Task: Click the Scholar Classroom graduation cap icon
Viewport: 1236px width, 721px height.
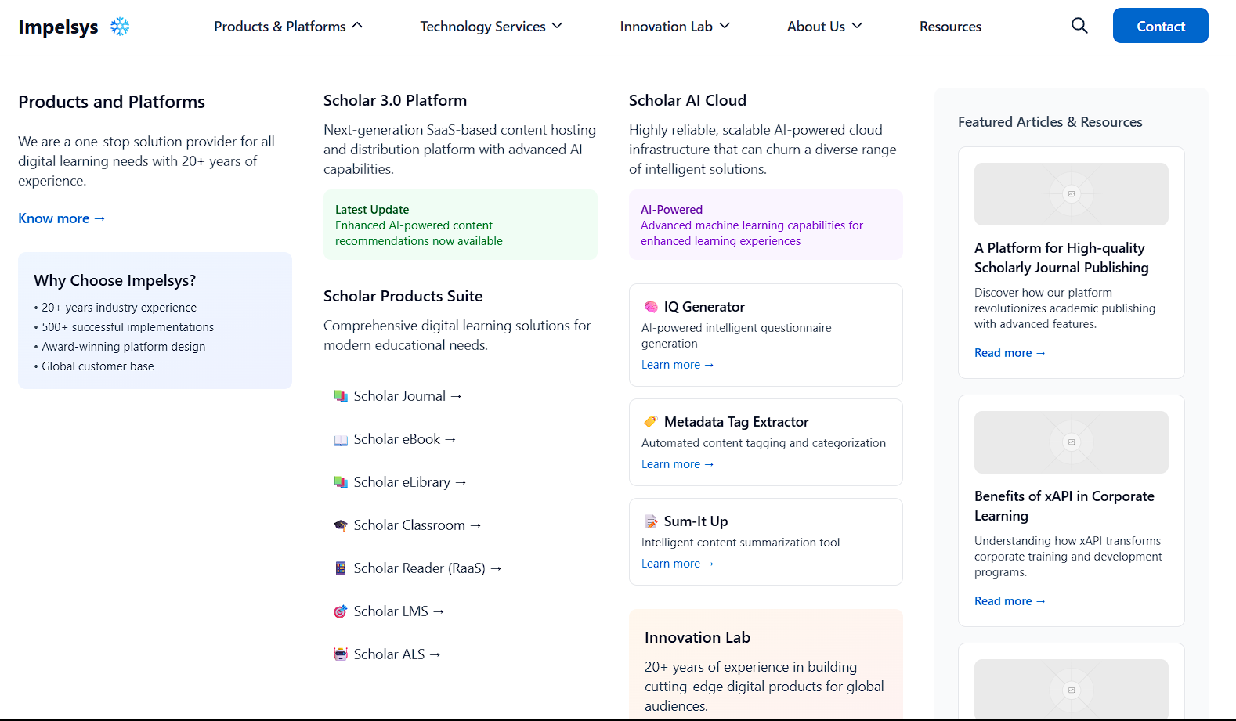Action: pos(341,525)
